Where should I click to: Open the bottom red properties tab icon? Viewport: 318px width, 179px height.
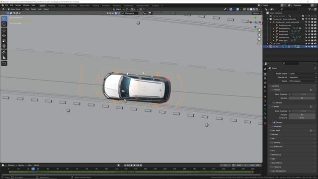pyautogui.click(x=265, y=123)
